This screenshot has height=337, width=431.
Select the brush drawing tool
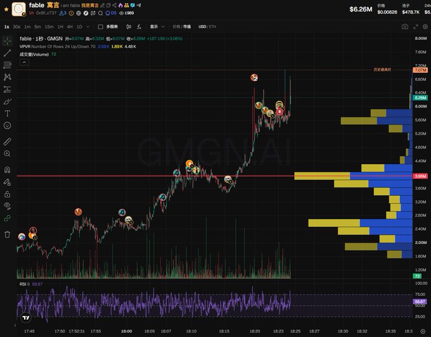tap(8, 101)
